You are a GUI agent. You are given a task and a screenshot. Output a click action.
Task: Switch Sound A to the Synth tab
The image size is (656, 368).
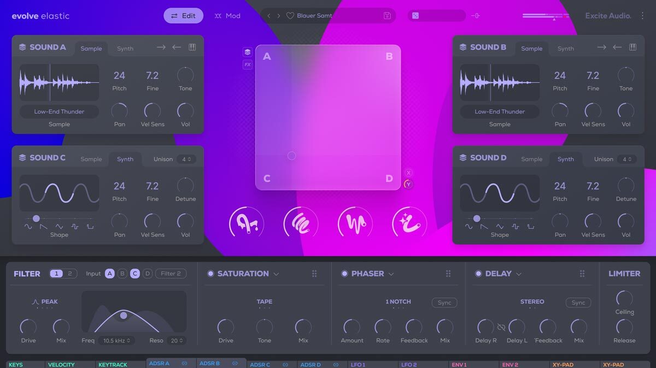click(125, 49)
